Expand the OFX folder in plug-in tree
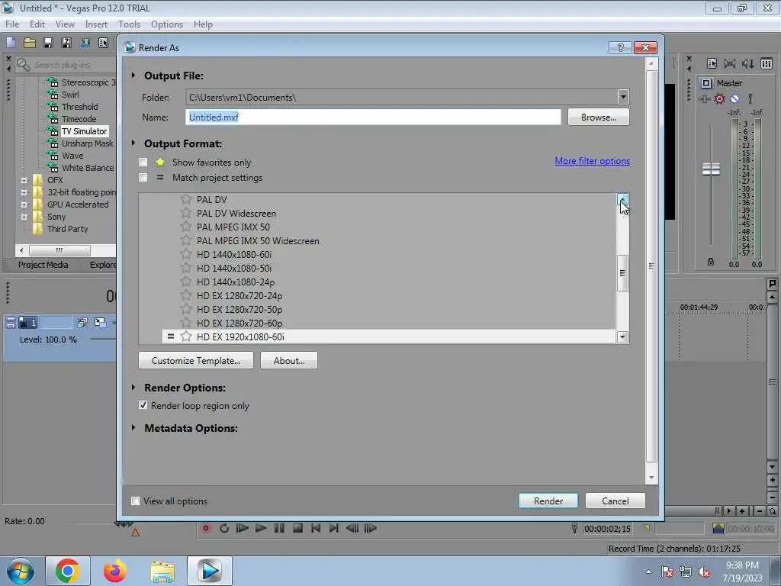This screenshot has height=586, width=781. coord(24,180)
